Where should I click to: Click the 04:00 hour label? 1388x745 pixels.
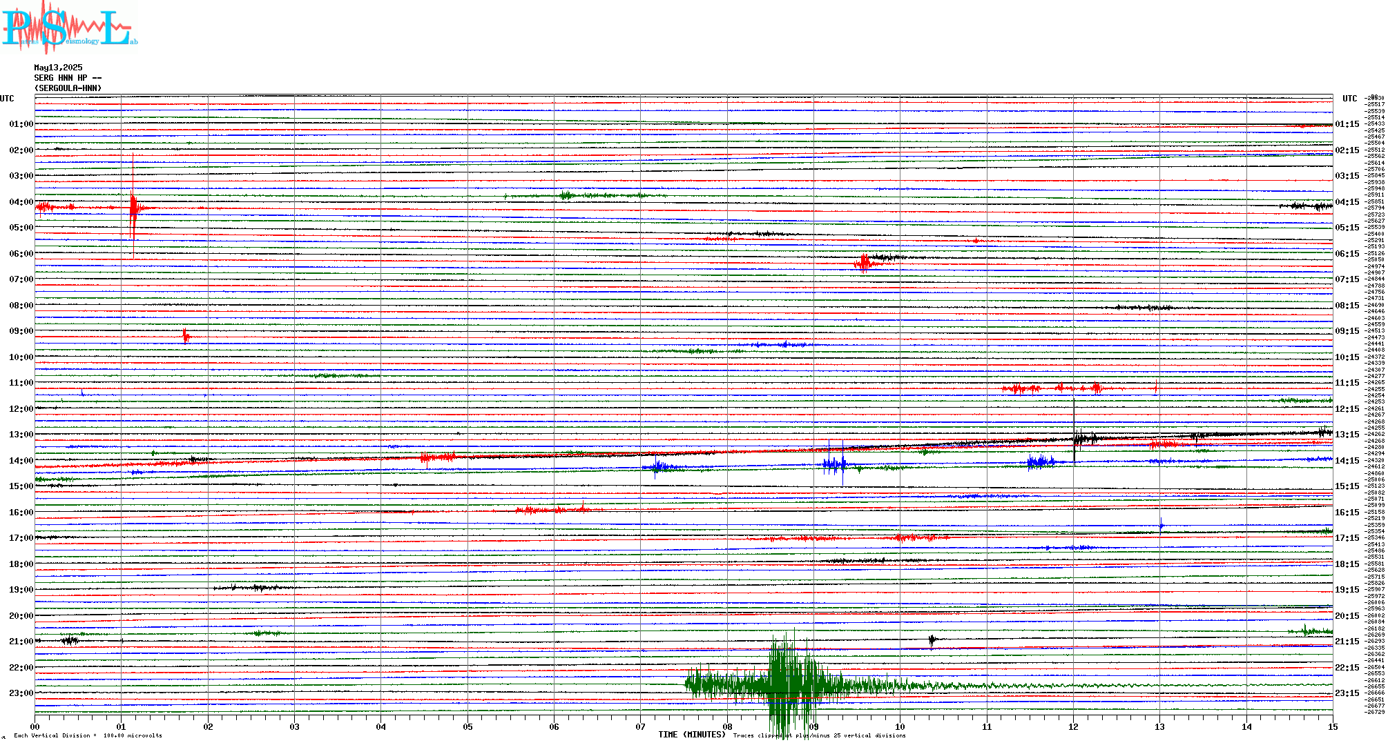click(21, 202)
